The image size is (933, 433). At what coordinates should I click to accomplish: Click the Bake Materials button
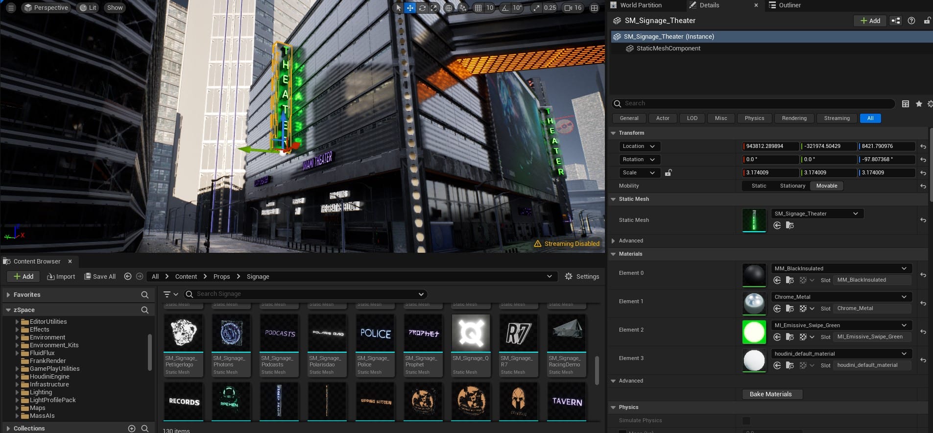[x=770, y=394]
